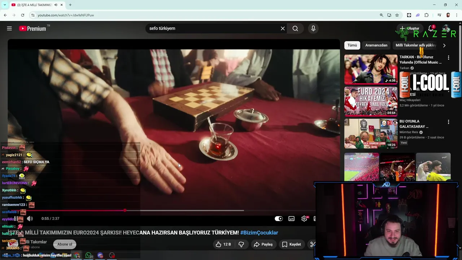Open YouTube notifications bell

point(431,28)
